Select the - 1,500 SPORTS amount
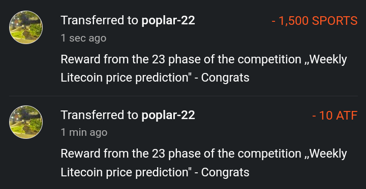Image resolution: width=366 pixels, height=189 pixels. point(315,21)
